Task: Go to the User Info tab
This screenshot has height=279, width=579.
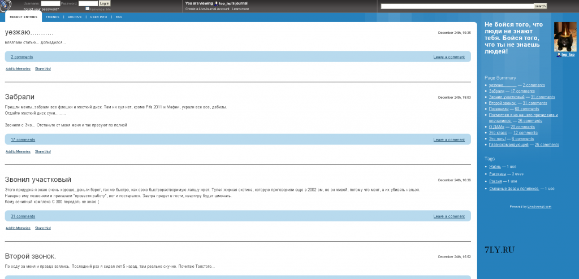Action: [98, 17]
